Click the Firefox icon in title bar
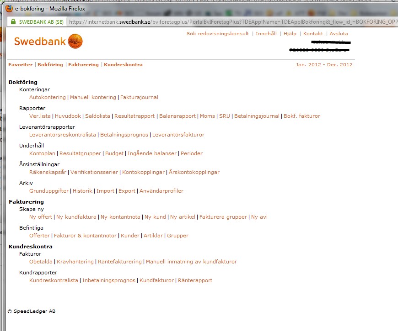The height and width of the screenshot is (331, 398). pyautogui.click(x=9, y=9)
